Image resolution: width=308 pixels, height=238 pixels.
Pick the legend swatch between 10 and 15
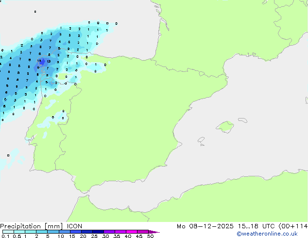click(64, 232)
